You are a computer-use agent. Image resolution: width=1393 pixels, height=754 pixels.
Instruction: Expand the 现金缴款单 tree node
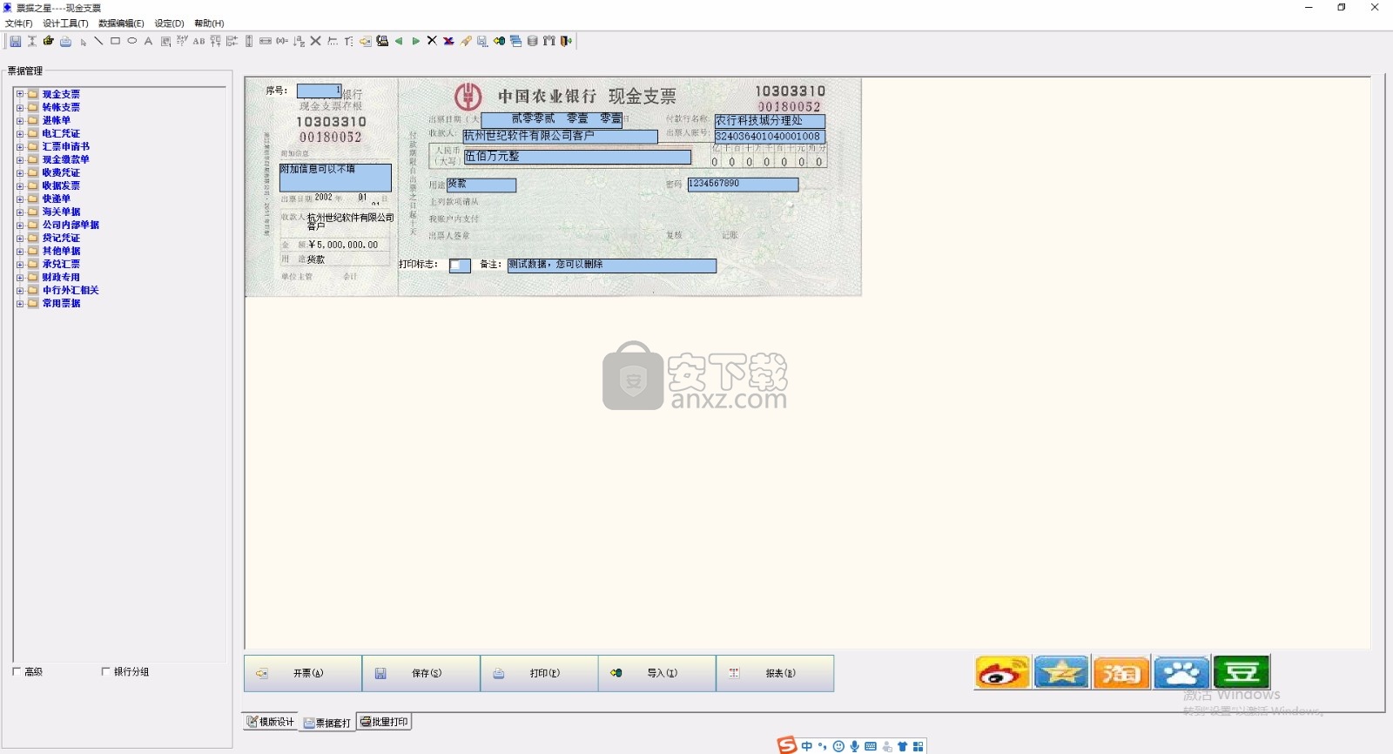point(20,159)
